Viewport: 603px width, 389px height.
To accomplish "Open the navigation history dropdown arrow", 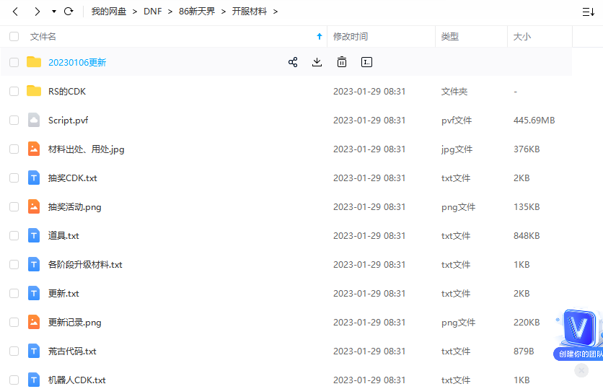I will tap(54, 12).
